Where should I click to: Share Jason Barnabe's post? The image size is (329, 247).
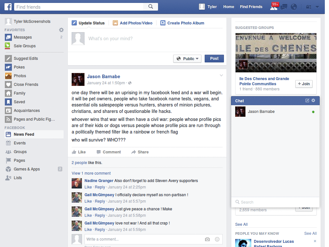point(140,152)
